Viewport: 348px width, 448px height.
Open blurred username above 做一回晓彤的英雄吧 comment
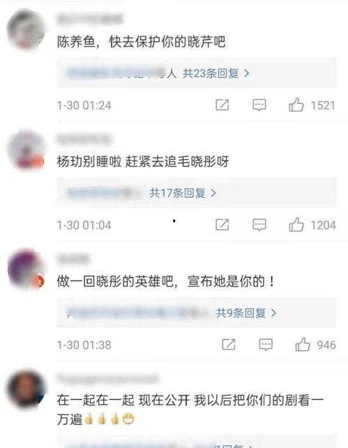click(x=73, y=259)
